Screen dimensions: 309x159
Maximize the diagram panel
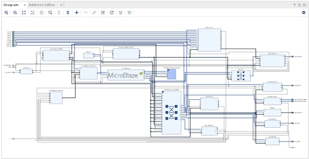tap(299, 5)
